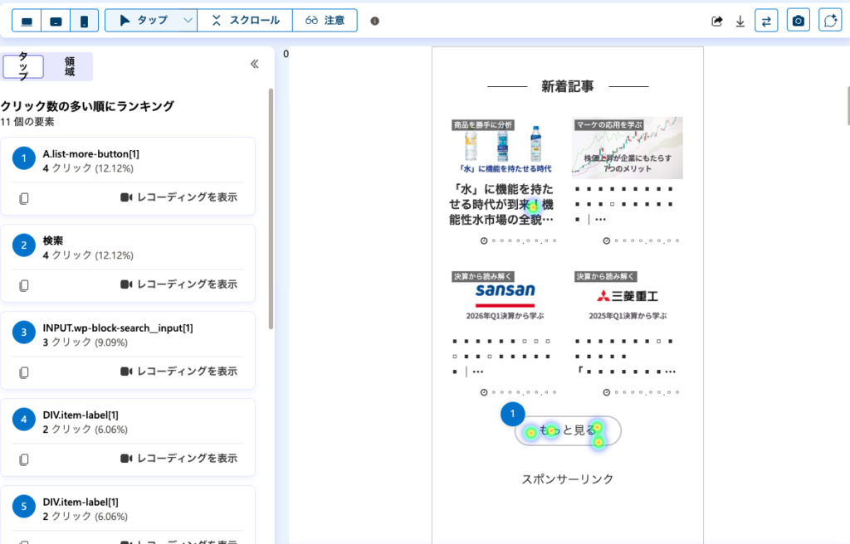Copy selector for A.list-more-button[1] element
The width and height of the screenshot is (850, 544).
click(x=24, y=198)
